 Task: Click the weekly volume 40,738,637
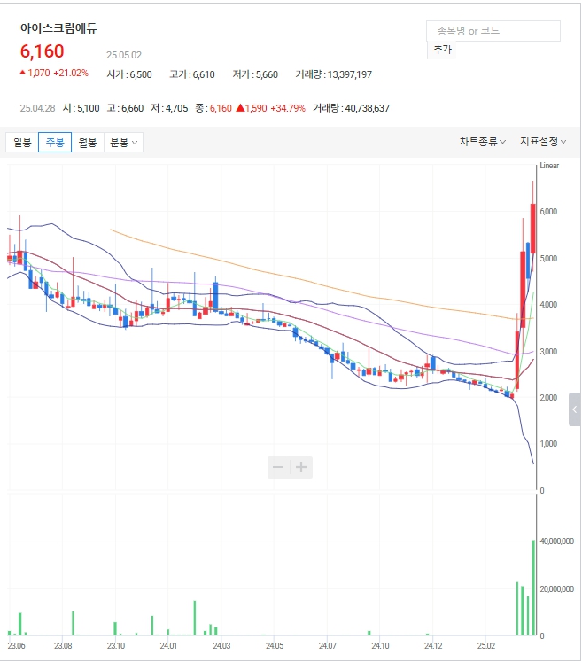point(367,108)
